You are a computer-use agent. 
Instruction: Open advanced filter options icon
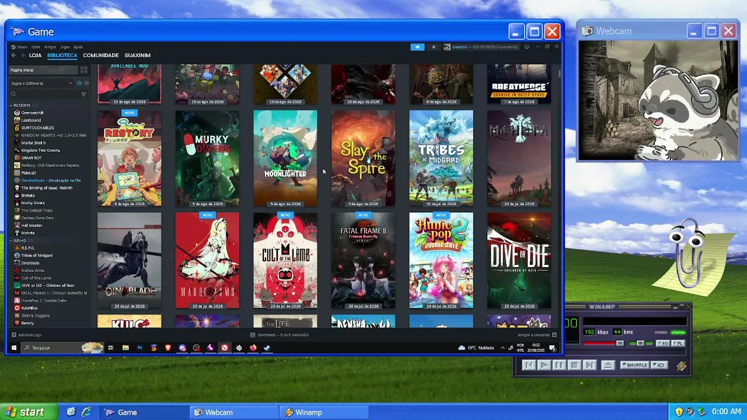coord(84,94)
